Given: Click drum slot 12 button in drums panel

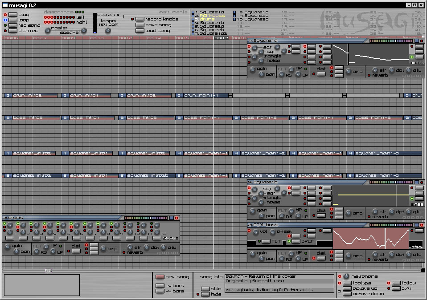Looking at the screenshot, I should [157, 238].
